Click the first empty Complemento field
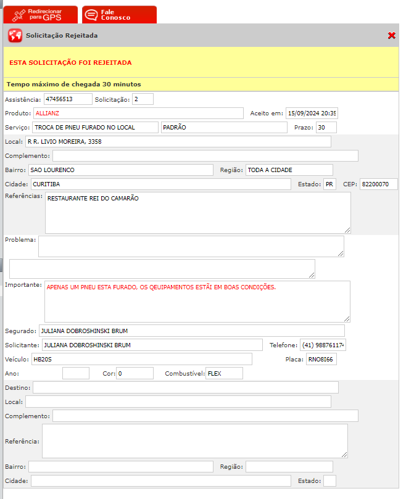Image resolution: width=406 pixels, height=499 pixels. 205,156
